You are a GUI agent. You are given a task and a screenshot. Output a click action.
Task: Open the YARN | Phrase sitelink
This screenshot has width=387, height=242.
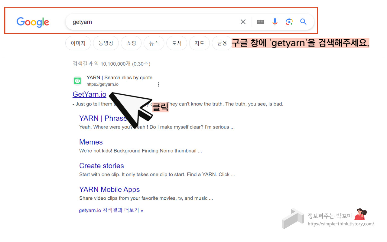pos(103,118)
